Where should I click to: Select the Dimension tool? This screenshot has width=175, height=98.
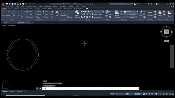coord(63,13)
